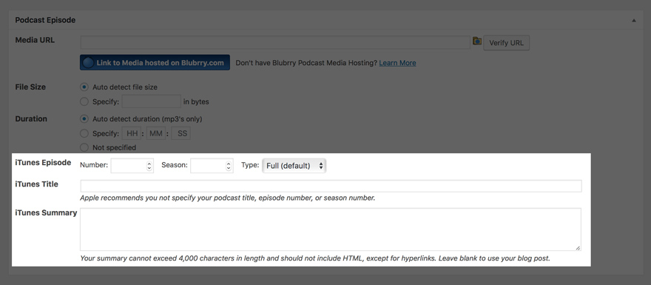The image size is (651, 285).
Task: Focus the iTunes Title field
Action: [x=331, y=186]
